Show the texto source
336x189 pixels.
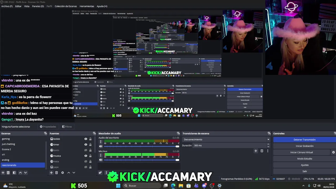pyautogui.click(x=86, y=150)
